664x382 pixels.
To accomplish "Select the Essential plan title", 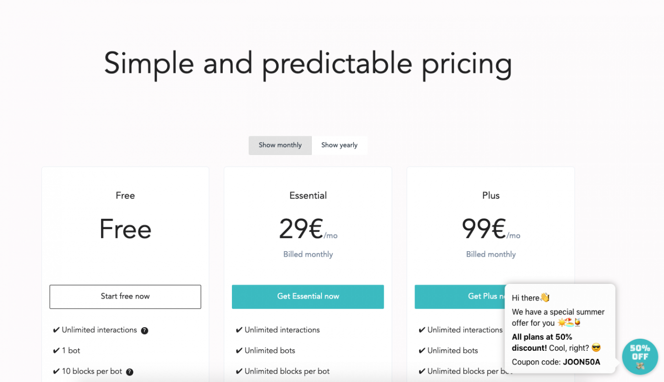I will (308, 195).
